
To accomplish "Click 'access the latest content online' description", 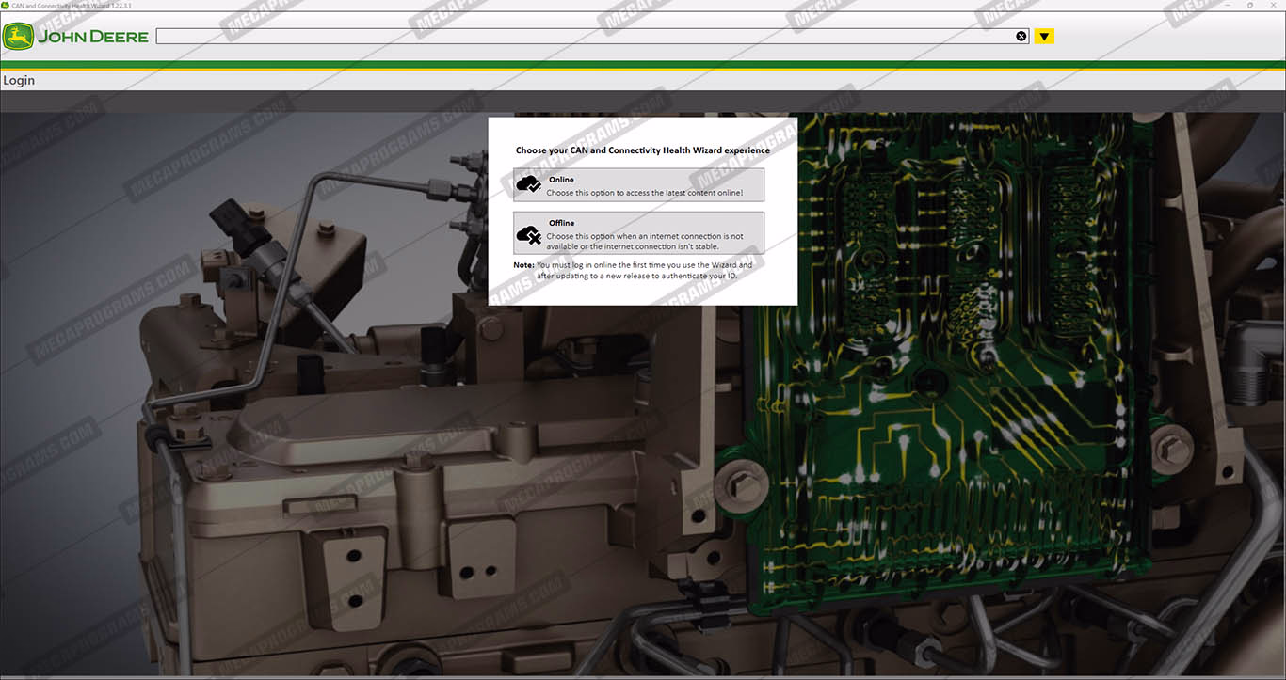I will [645, 193].
